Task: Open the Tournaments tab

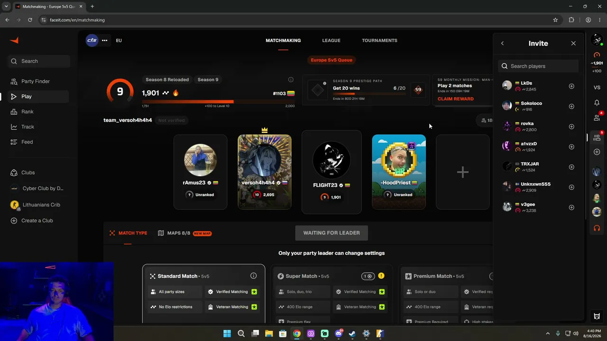Action: click(x=380, y=41)
